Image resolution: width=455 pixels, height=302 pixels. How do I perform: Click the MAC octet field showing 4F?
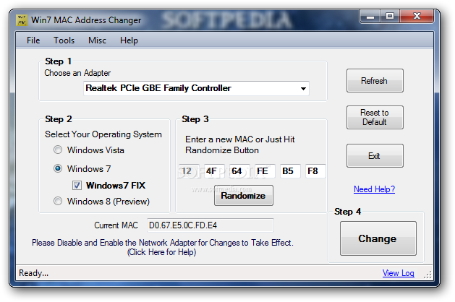point(214,171)
